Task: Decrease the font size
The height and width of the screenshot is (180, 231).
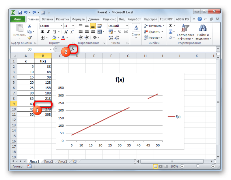Action: point(72,32)
